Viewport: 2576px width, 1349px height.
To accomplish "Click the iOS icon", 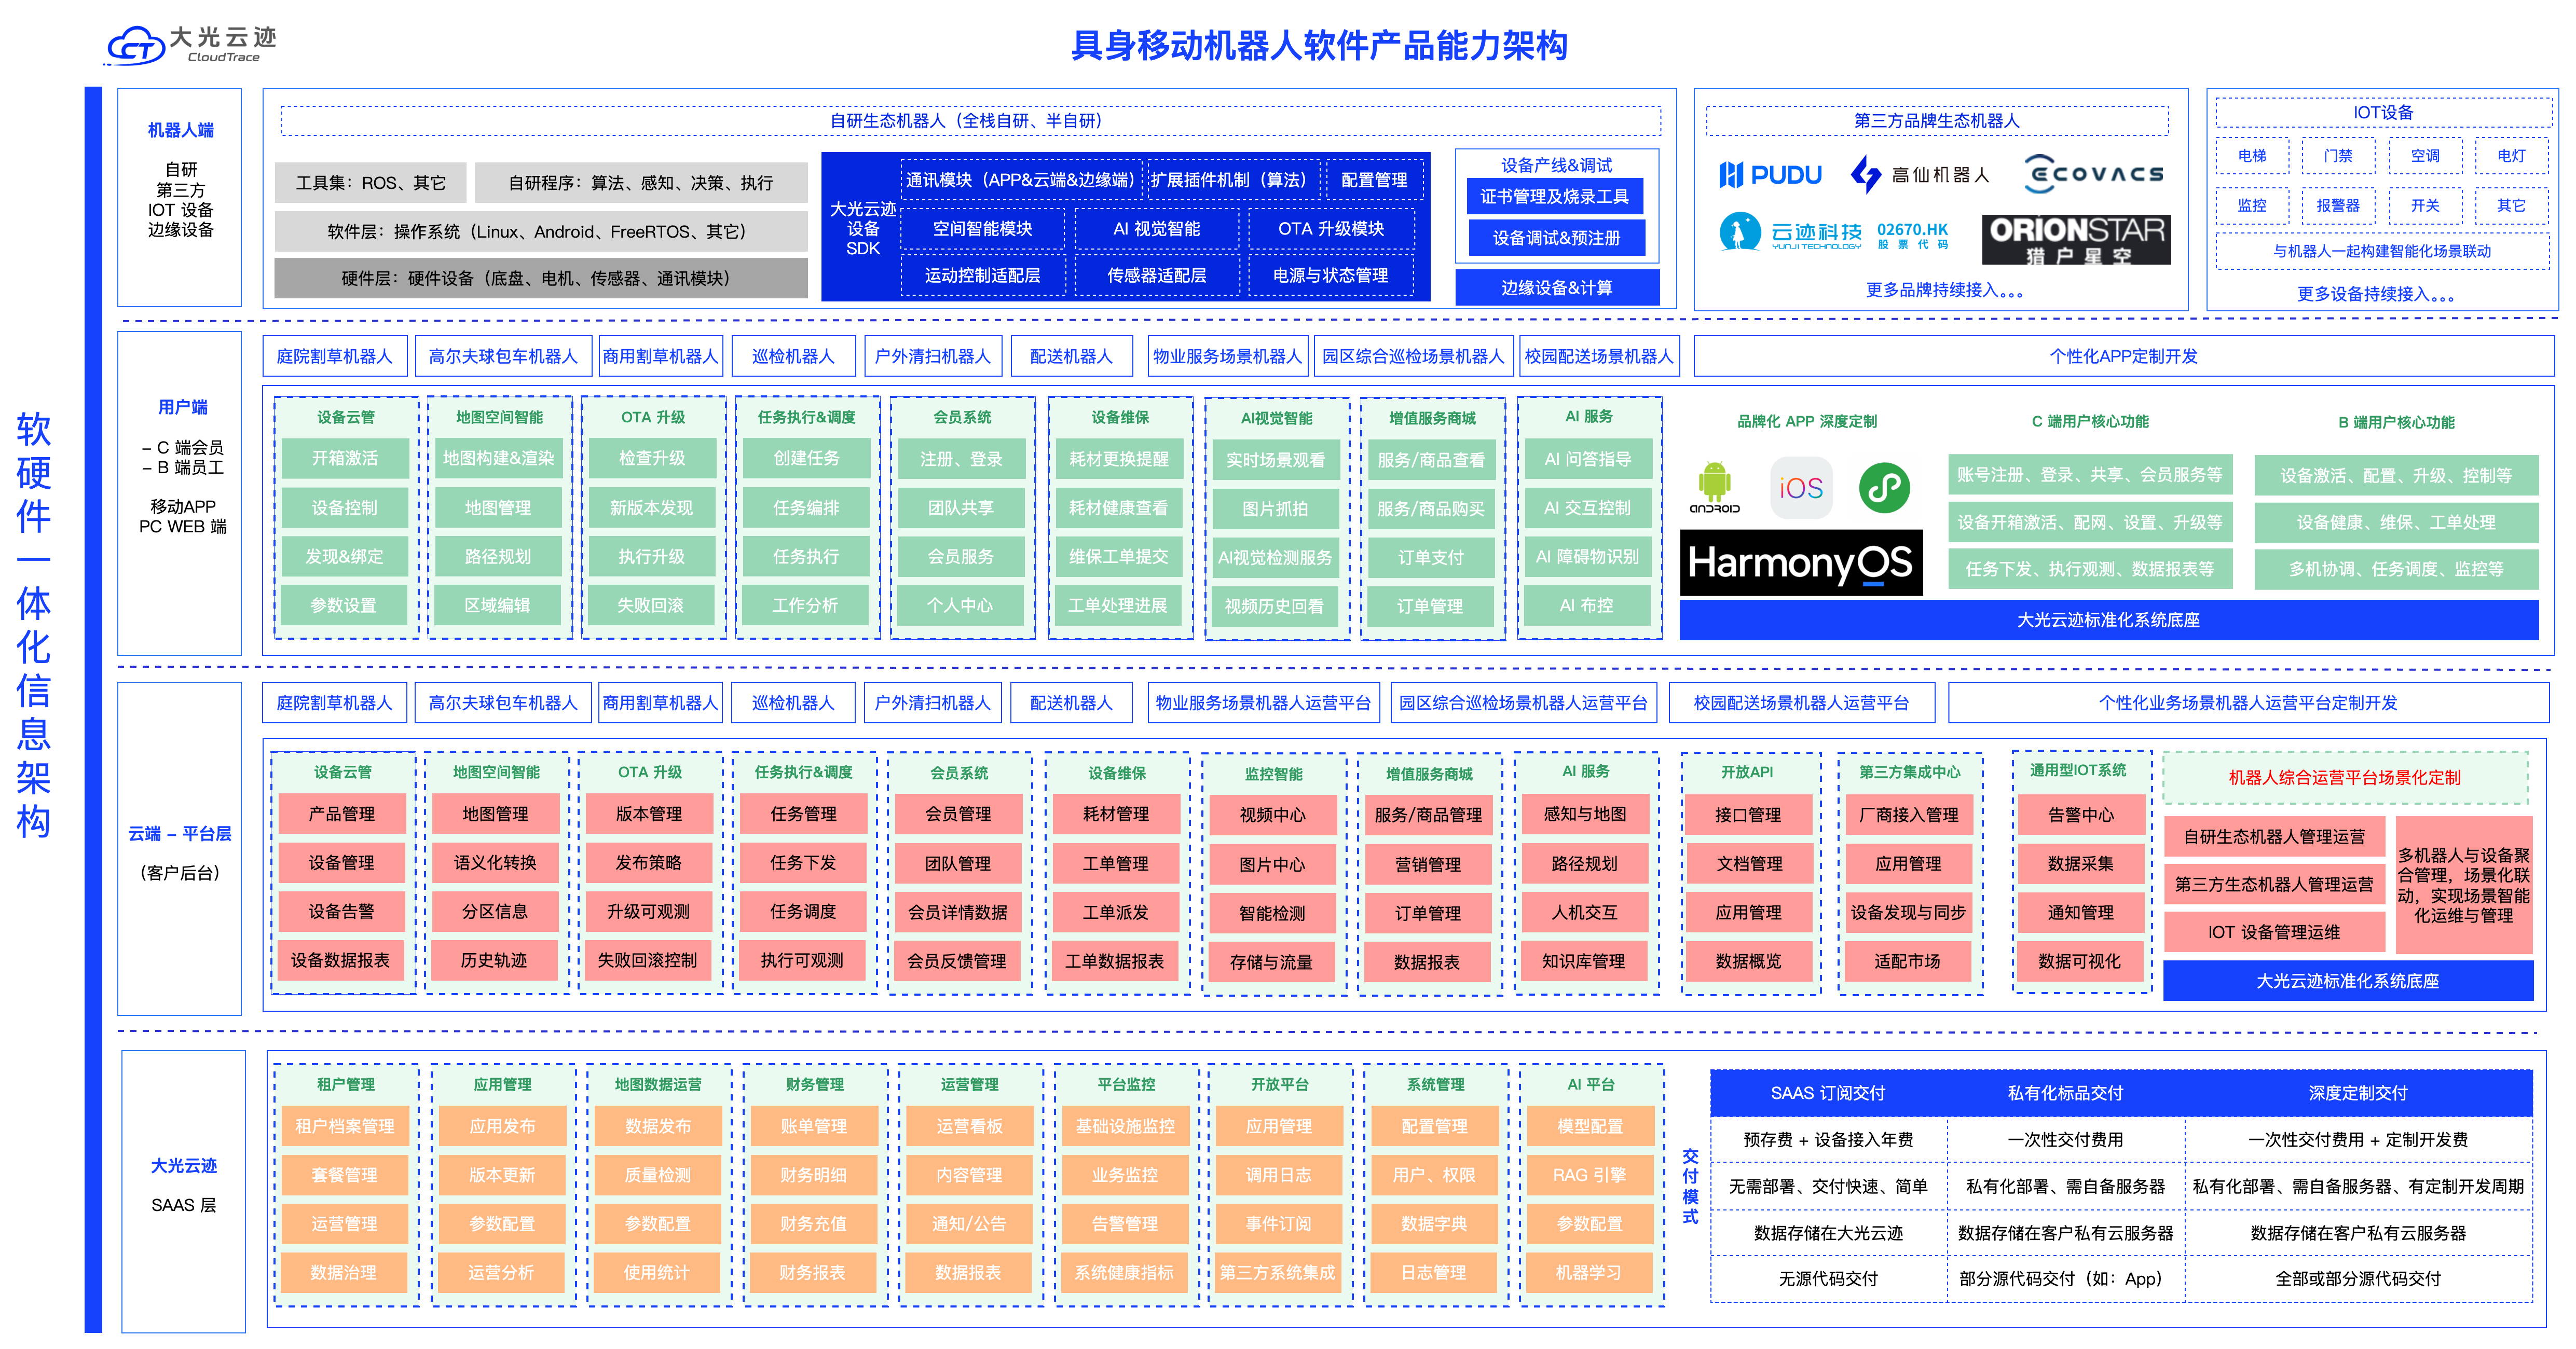I will coord(1801,488).
